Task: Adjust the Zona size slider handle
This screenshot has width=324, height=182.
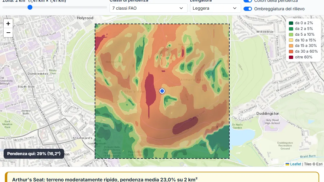Action: click(x=30, y=8)
